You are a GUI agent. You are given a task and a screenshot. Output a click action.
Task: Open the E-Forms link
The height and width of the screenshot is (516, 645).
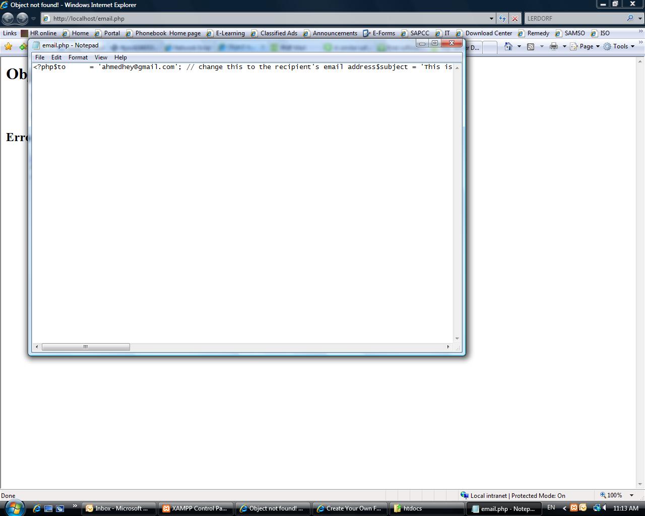[x=379, y=33]
